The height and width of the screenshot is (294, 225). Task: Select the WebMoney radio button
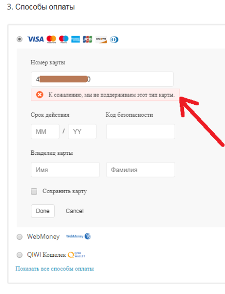(x=20, y=237)
